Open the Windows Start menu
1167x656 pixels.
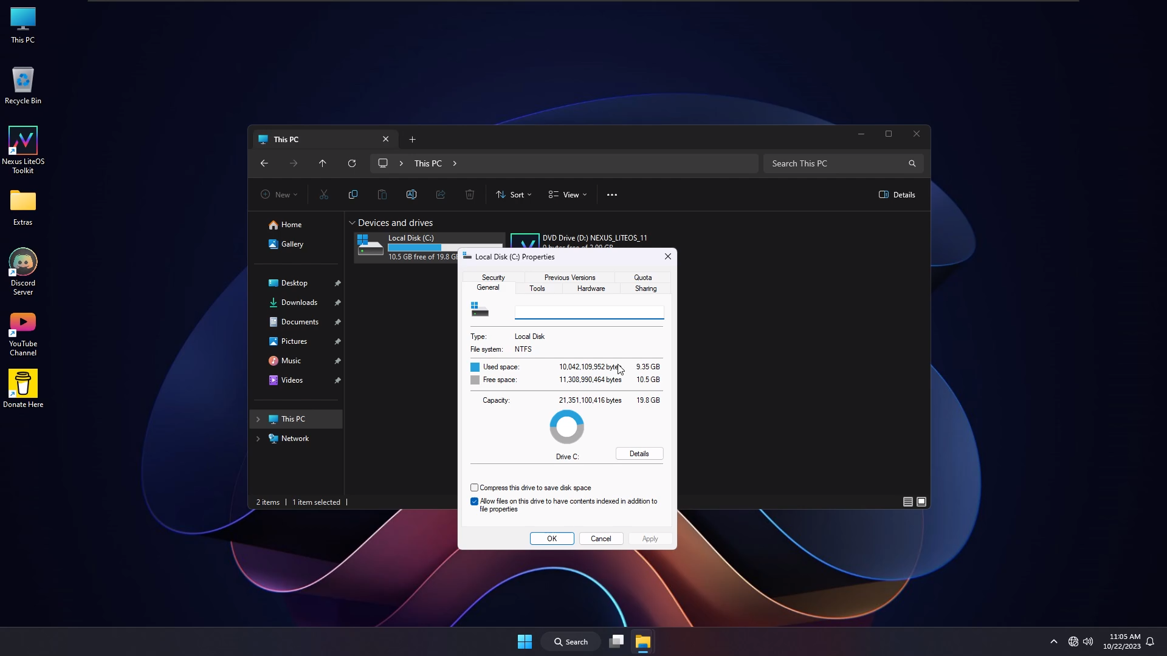(x=525, y=641)
